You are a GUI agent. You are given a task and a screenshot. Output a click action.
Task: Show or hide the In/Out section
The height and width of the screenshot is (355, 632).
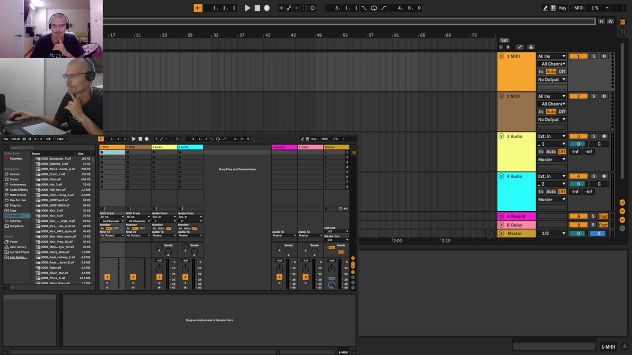(x=622, y=203)
